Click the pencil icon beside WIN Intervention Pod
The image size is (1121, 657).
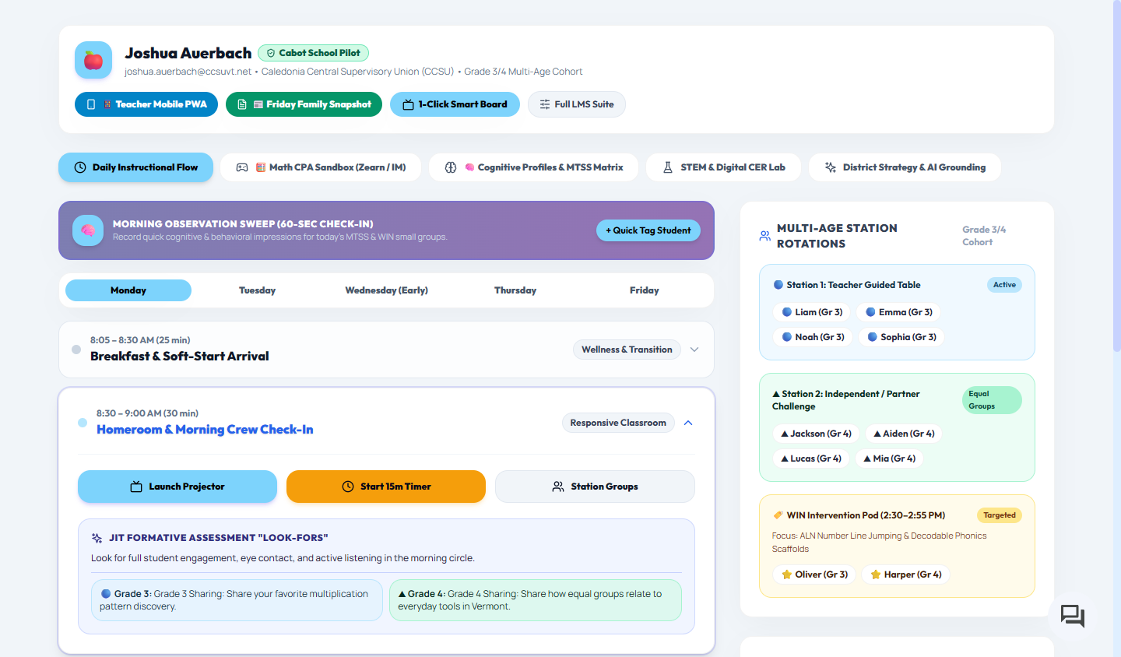[x=778, y=515]
